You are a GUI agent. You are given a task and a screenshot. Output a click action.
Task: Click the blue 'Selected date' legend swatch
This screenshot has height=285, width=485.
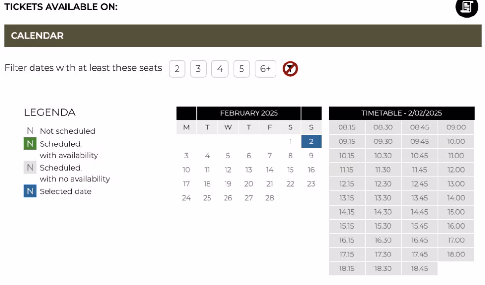(30, 191)
